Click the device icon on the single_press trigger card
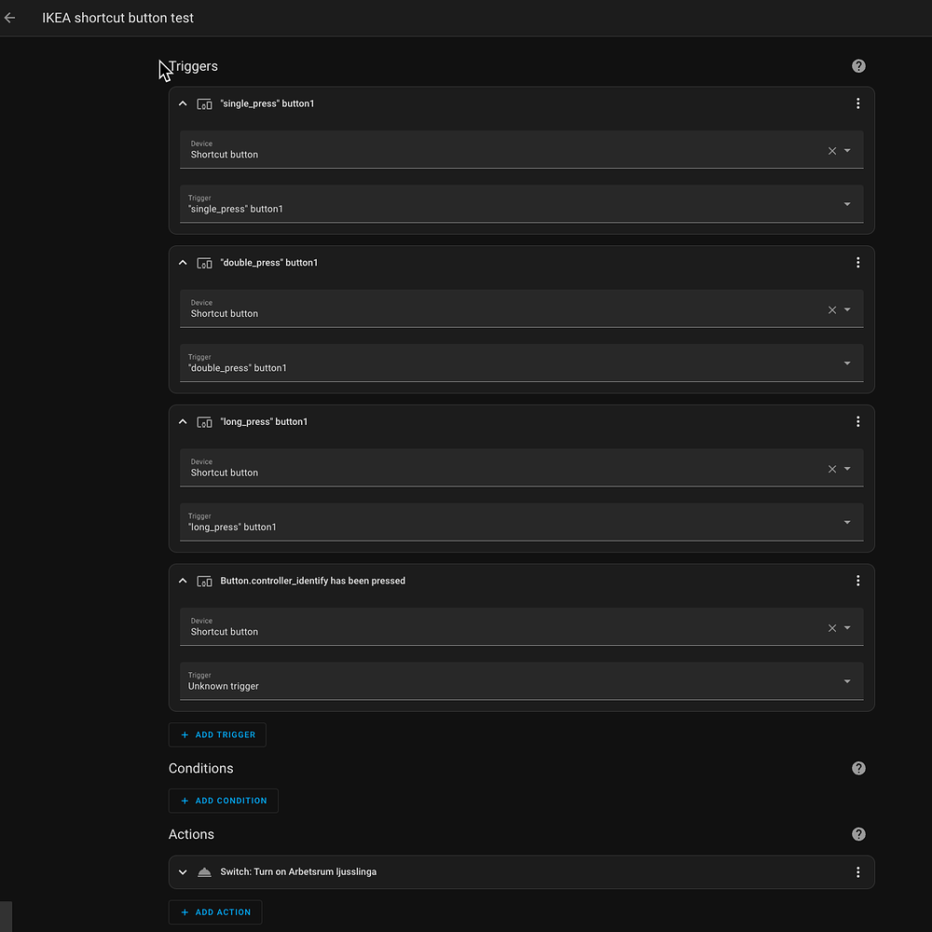The image size is (932, 932). click(204, 103)
